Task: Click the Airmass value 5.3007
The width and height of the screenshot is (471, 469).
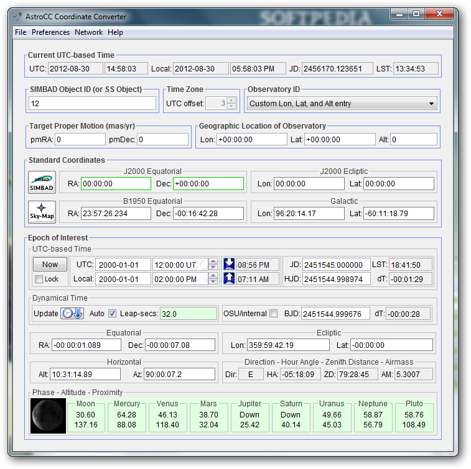Action: coord(414,374)
